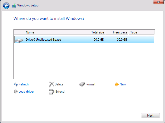The height and width of the screenshot is (123, 165).
Task: Click the Windows Setup title icon
Action: (x=14, y=6)
